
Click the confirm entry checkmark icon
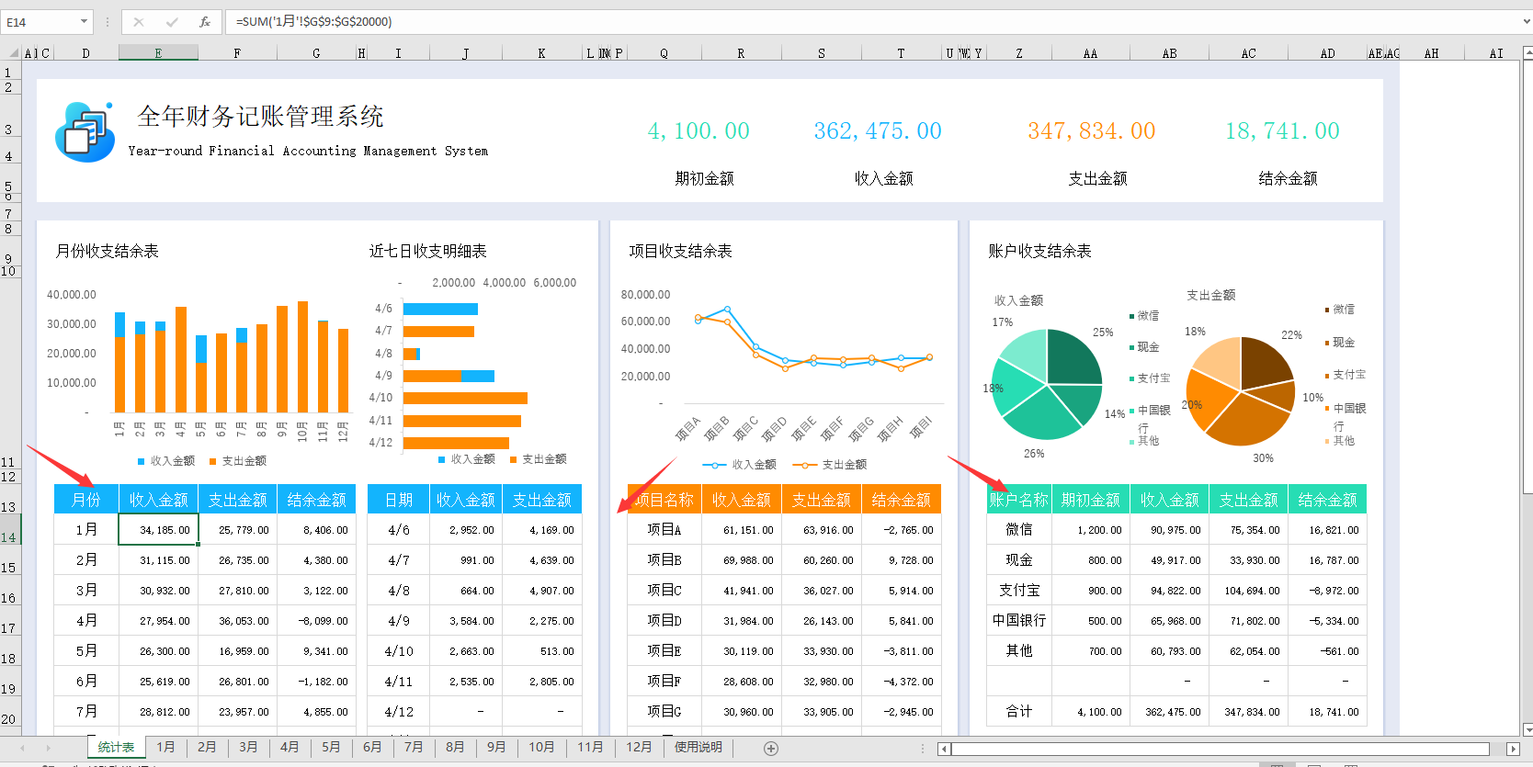172,21
